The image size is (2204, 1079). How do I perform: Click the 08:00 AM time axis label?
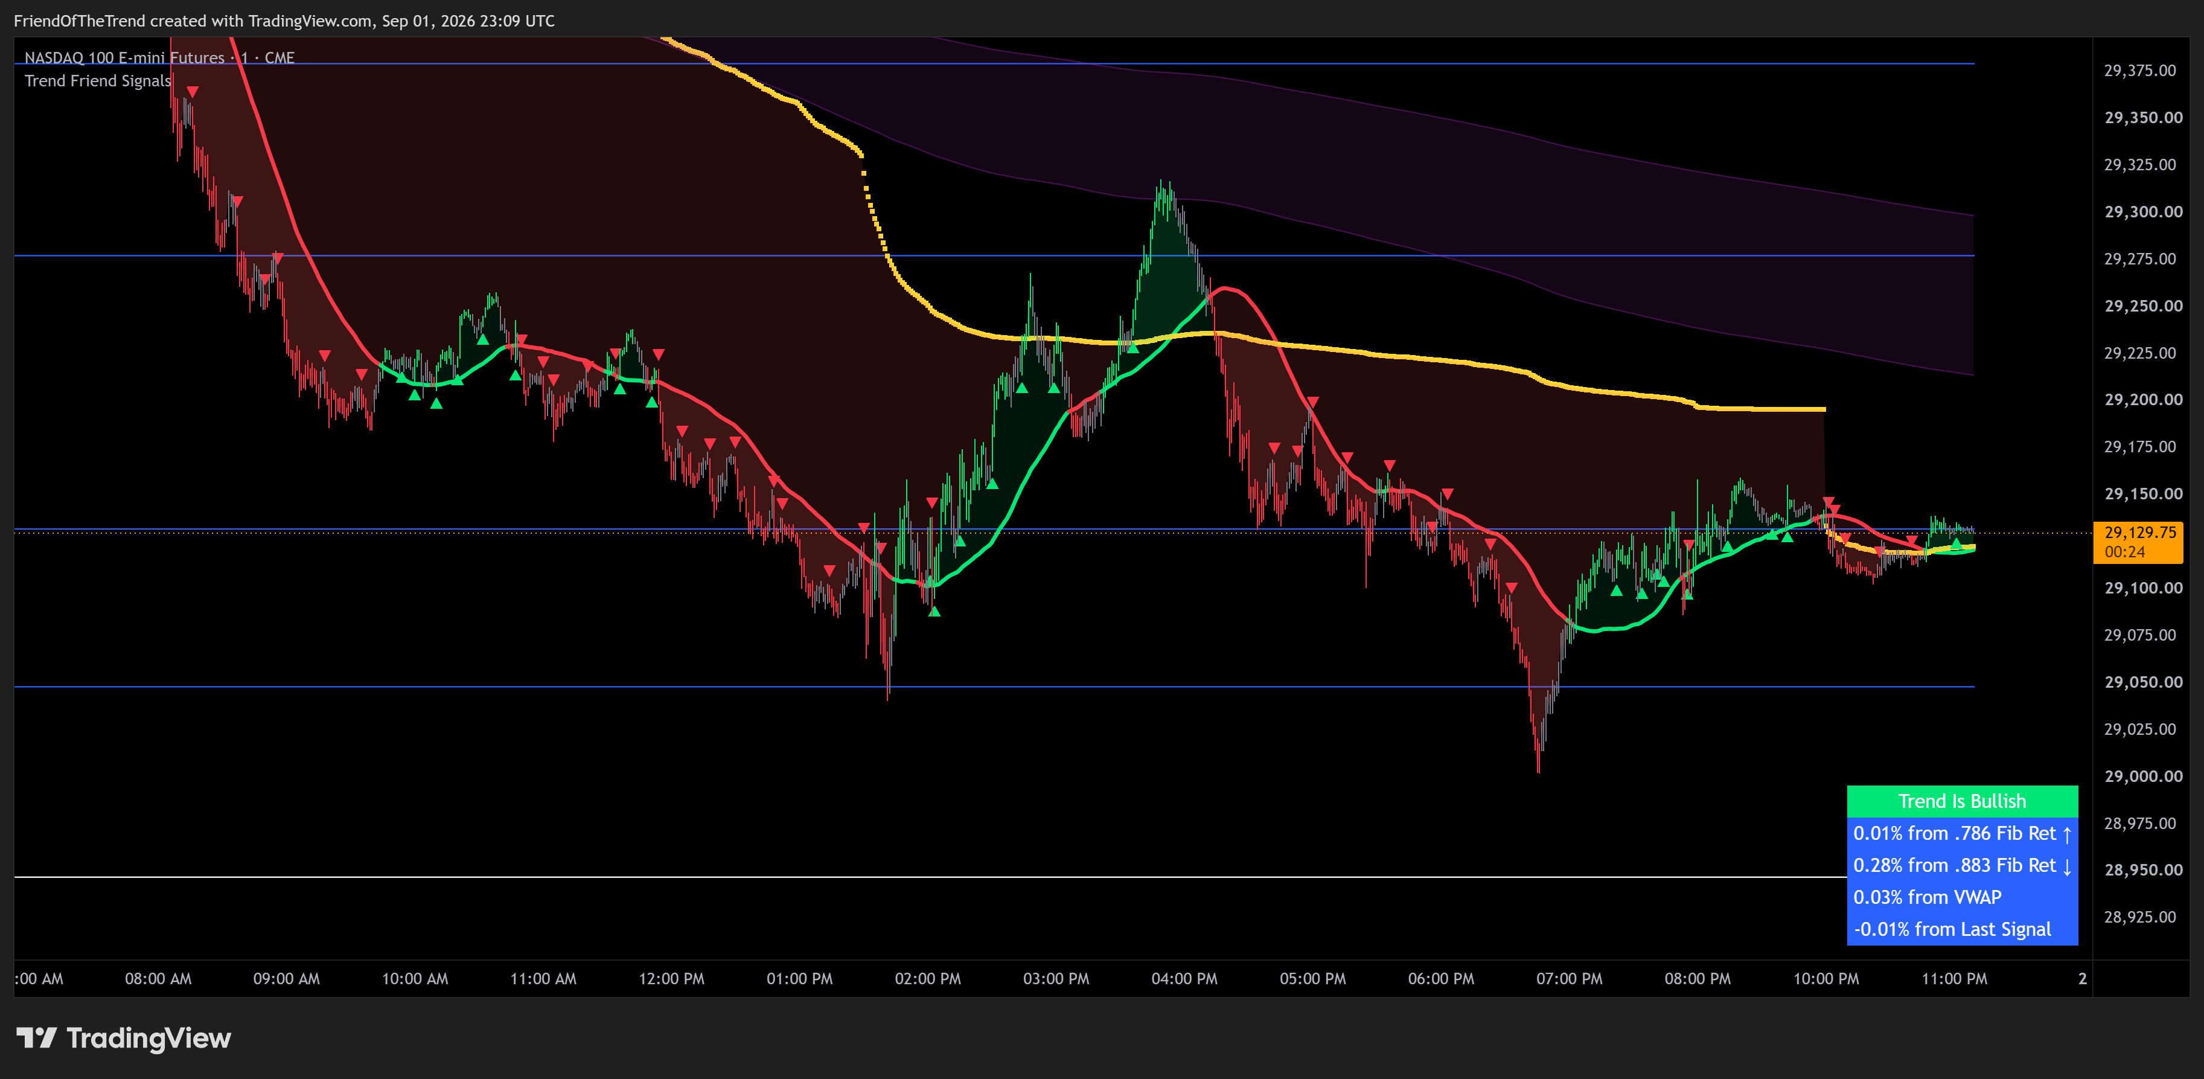(x=158, y=979)
